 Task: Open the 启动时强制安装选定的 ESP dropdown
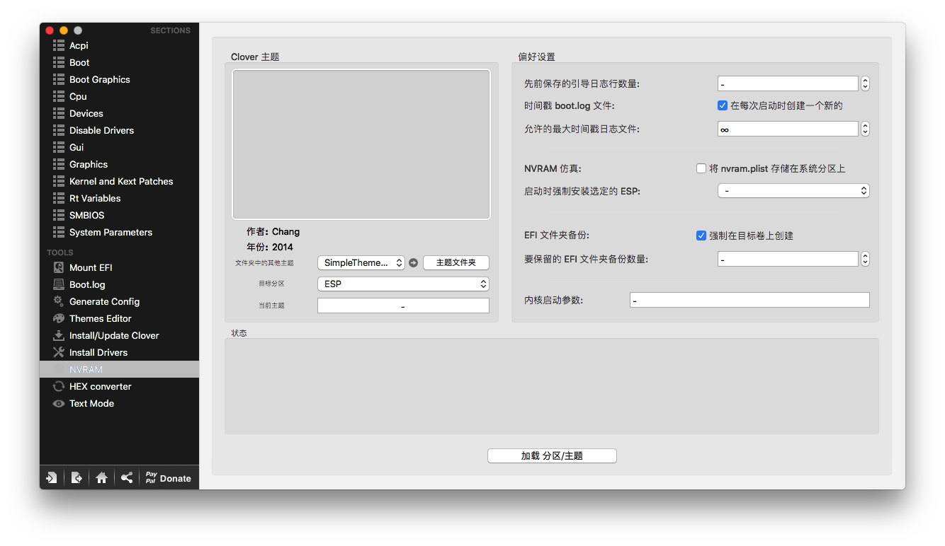click(793, 190)
